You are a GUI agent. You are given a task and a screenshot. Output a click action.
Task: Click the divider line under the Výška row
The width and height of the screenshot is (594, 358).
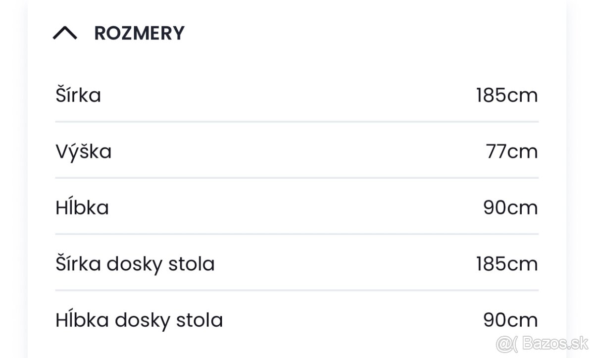click(296, 176)
